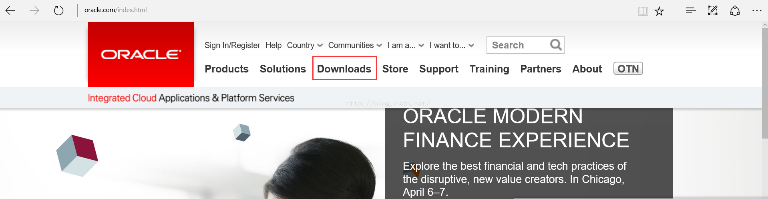Click the share icon in browser toolbar
The image size is (768, 199).
(x=735, y=10)
